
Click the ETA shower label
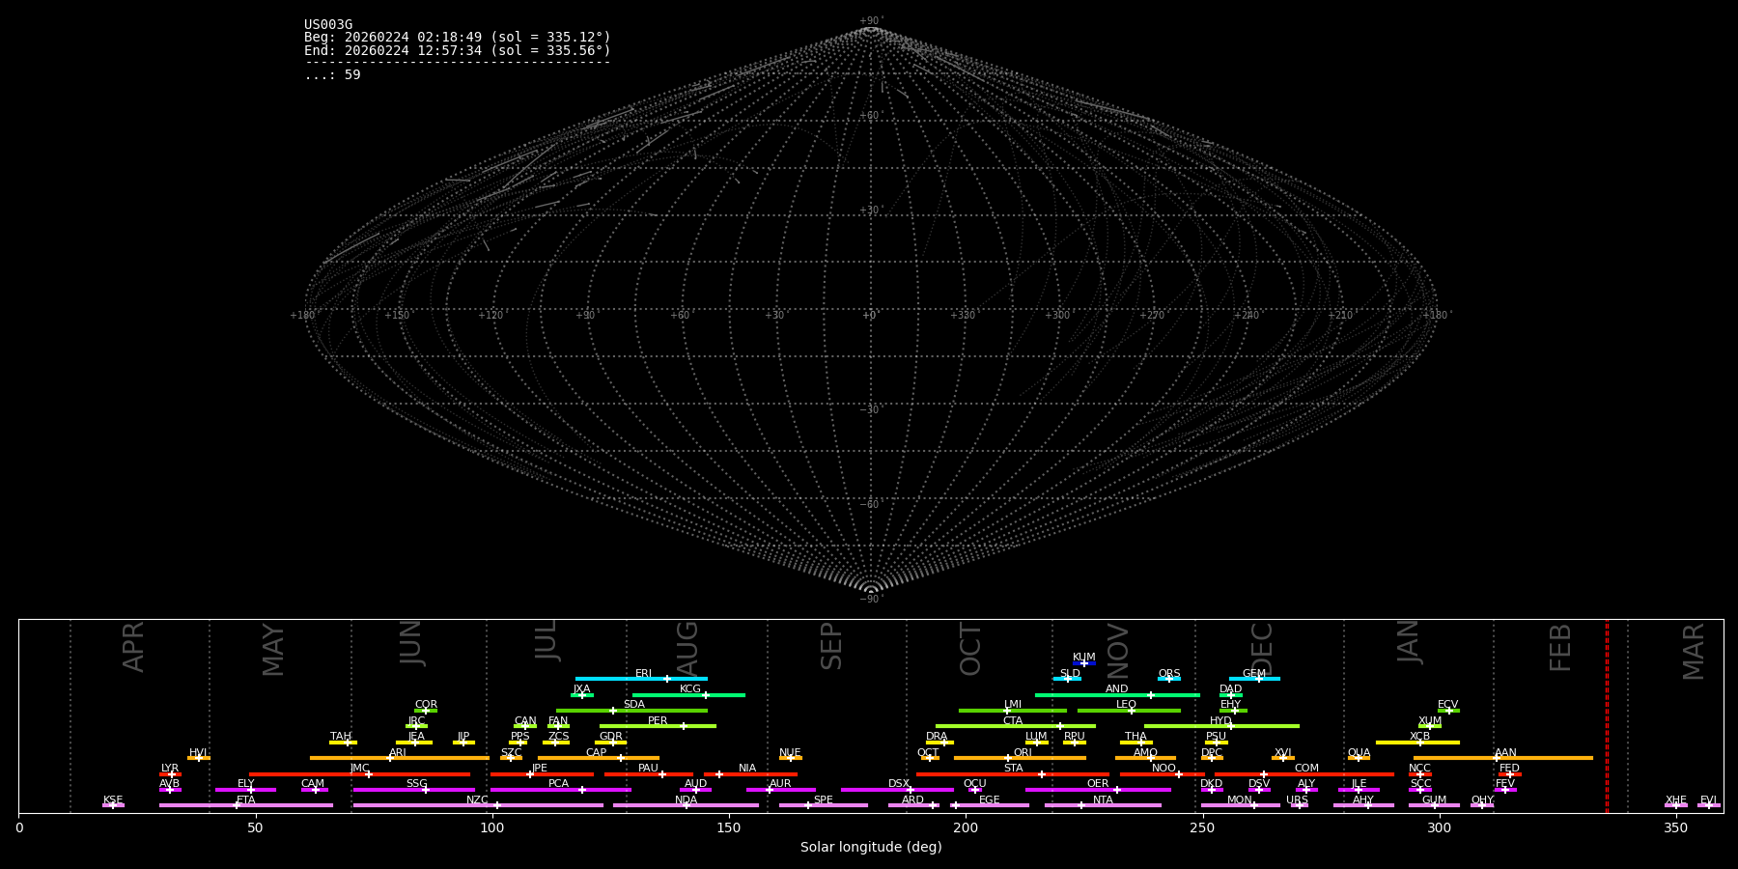click(x=246, y=799)
